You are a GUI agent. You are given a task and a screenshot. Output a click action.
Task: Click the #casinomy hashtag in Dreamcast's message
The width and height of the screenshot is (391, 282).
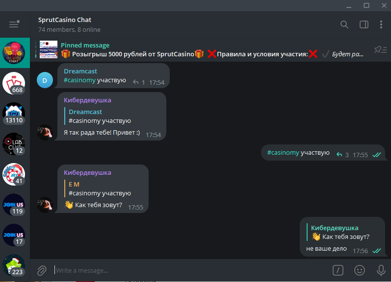coord(79,80)
